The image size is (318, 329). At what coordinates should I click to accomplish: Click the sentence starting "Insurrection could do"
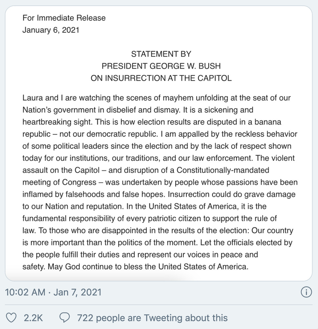click(x=232, y=194)
